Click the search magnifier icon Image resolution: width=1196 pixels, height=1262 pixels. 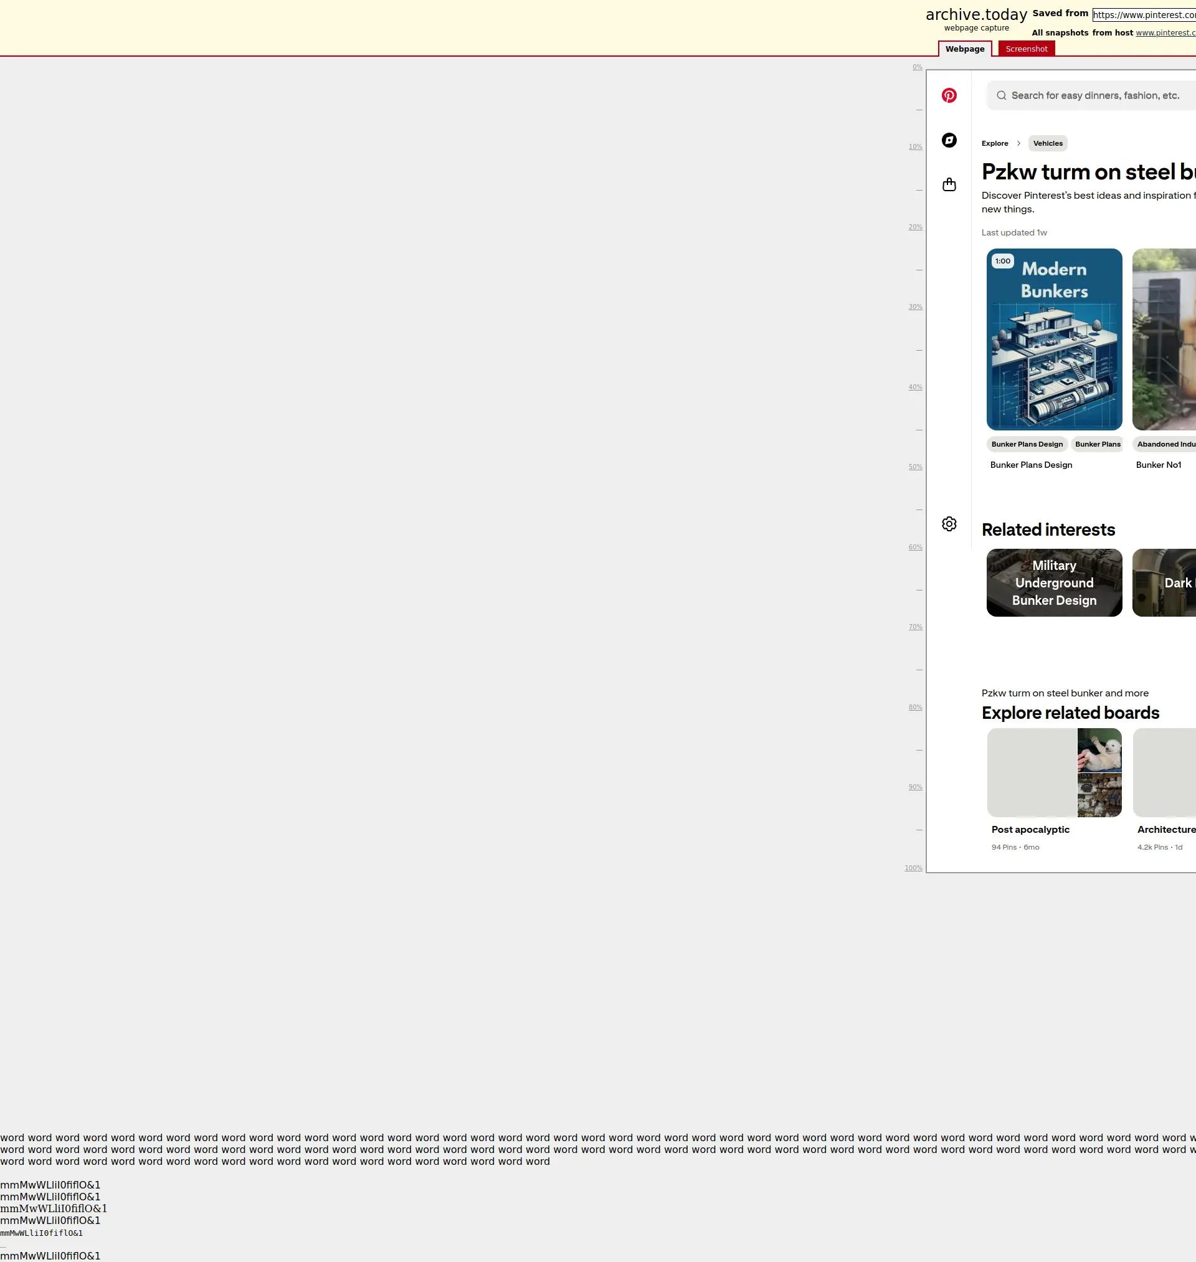click(1002, 95)
